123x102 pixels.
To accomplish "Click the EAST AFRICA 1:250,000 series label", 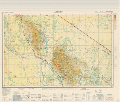I will (x=8, y=12).
